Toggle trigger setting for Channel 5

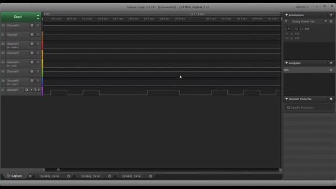point(38,71)
